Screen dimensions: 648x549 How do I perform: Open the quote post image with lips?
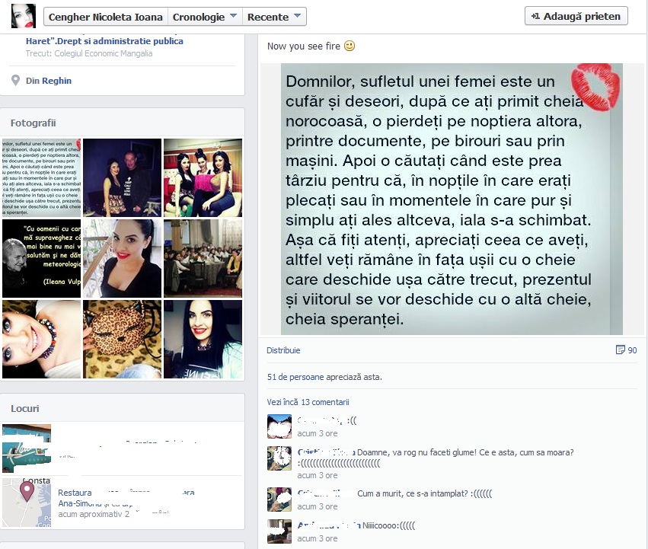pos(451,198)
